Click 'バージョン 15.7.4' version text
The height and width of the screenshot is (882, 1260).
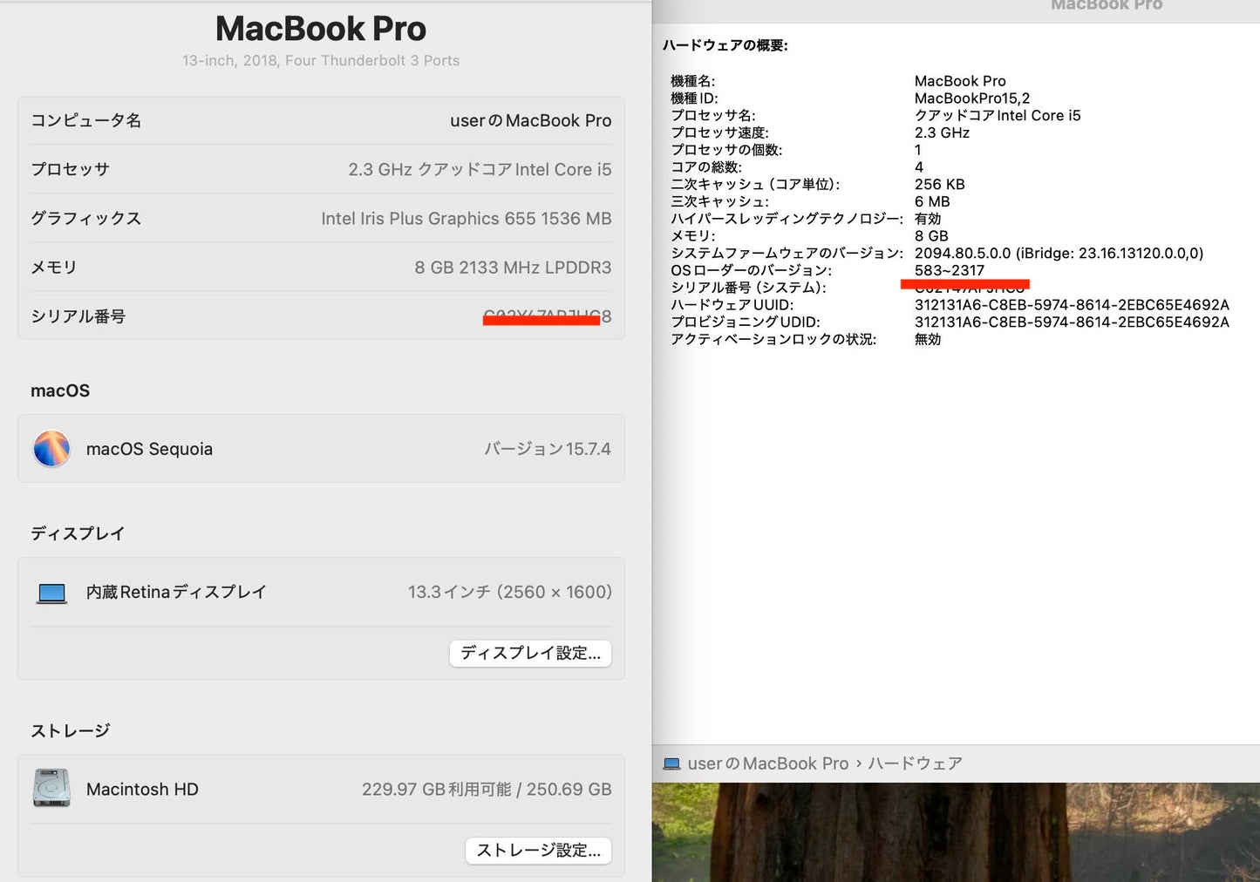click(x=548, y=449)
